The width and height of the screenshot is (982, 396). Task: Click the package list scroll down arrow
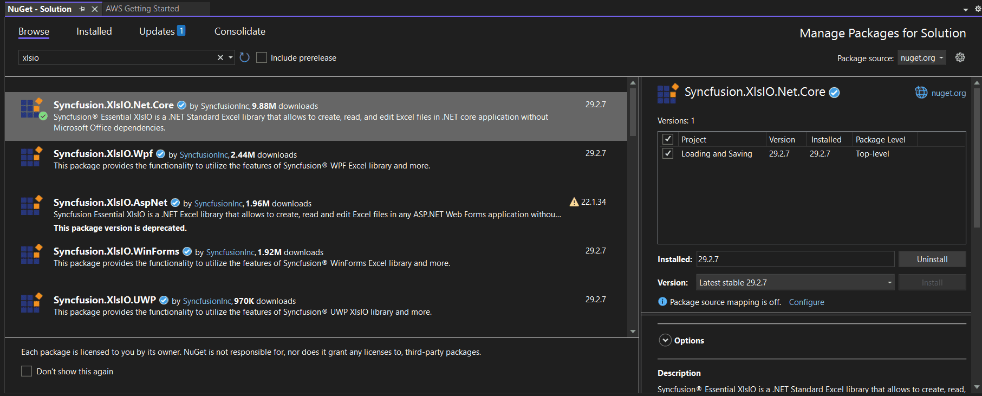coord(633,331)
